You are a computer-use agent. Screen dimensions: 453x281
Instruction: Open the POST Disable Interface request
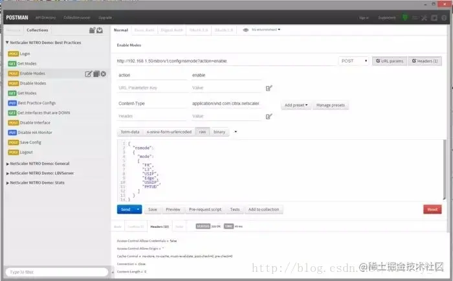pos(57,122)
